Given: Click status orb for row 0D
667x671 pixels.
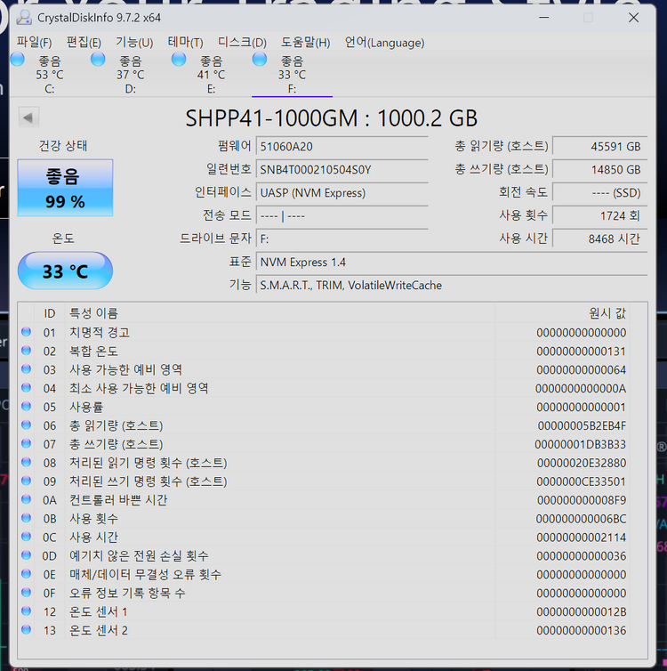Looking at the screenshot, I should click(x=26, y=555).
